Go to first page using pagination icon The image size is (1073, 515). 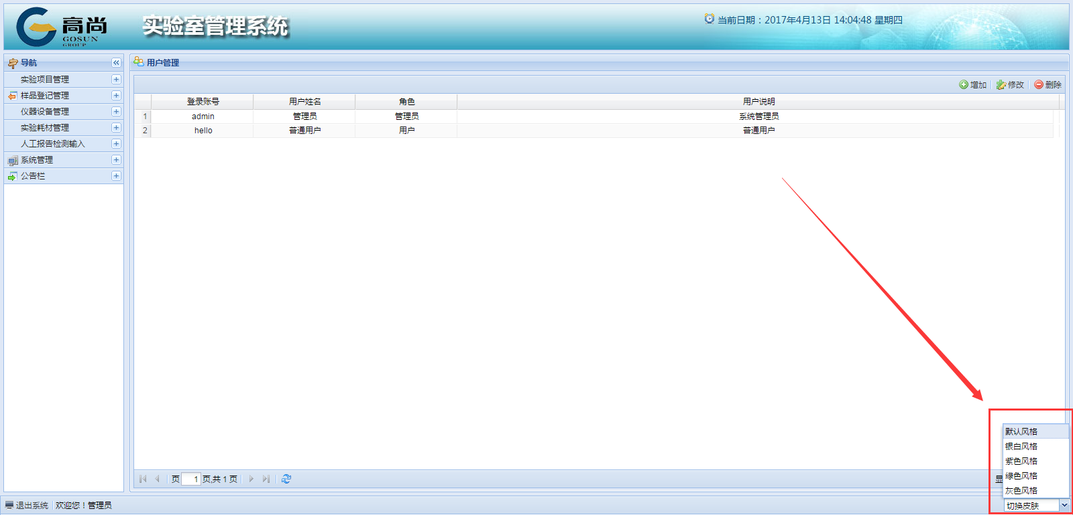click(143, 479)
